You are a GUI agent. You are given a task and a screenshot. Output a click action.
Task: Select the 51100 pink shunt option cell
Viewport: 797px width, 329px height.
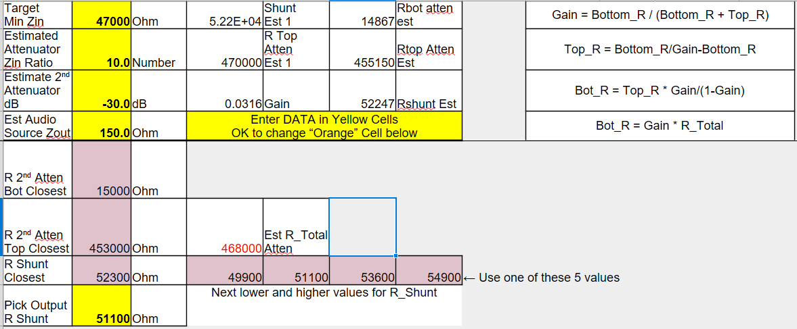pyautogui.click(x=296, y=270)
